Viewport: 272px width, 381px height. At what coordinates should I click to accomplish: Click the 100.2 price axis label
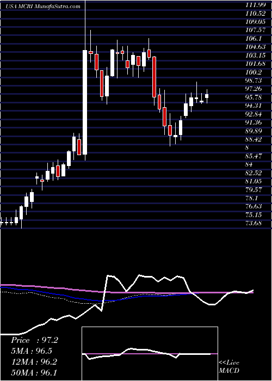254,72
